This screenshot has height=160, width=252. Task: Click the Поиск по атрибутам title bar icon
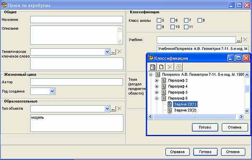click(x=4, y=5)
